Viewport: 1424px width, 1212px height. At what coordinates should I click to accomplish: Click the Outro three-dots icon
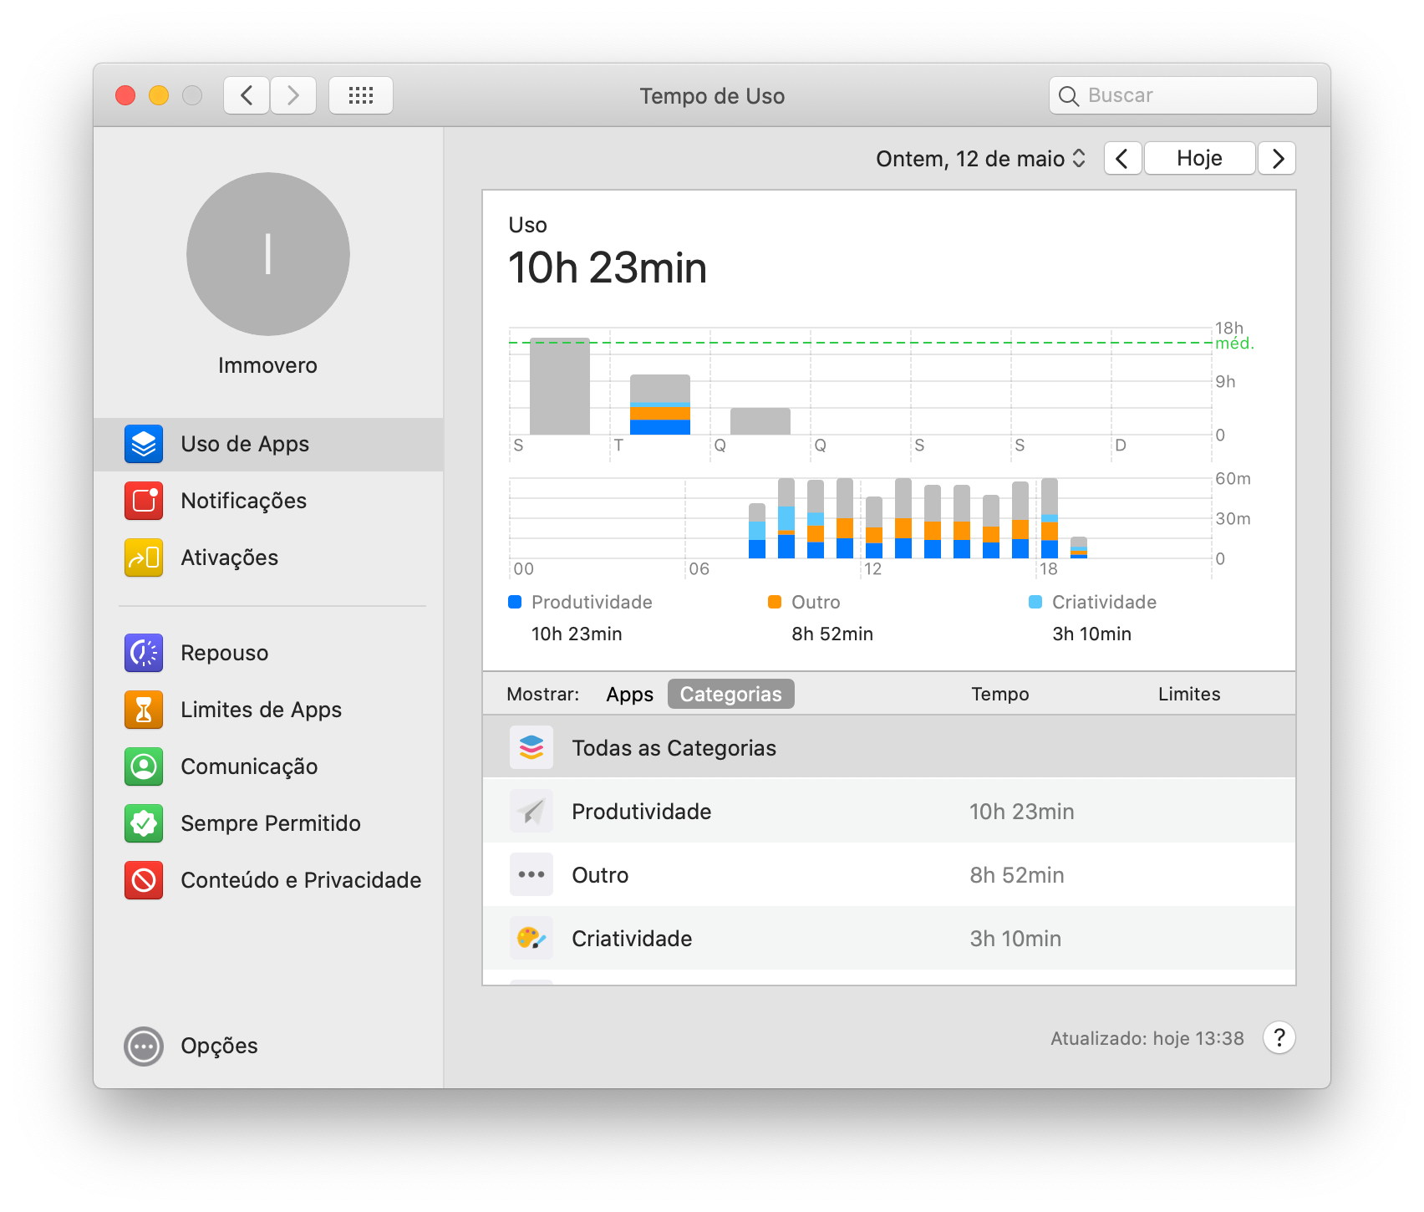531,874
